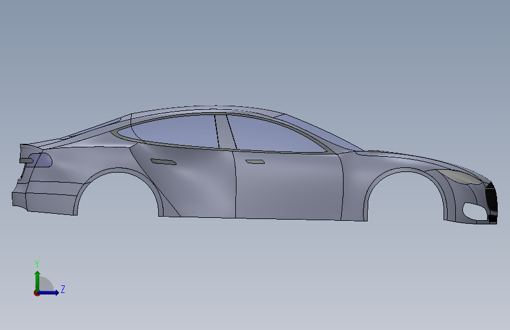Click the green Y axis of the triad
This screenshot has width=510, height=330.
click(x=38, y=281)
